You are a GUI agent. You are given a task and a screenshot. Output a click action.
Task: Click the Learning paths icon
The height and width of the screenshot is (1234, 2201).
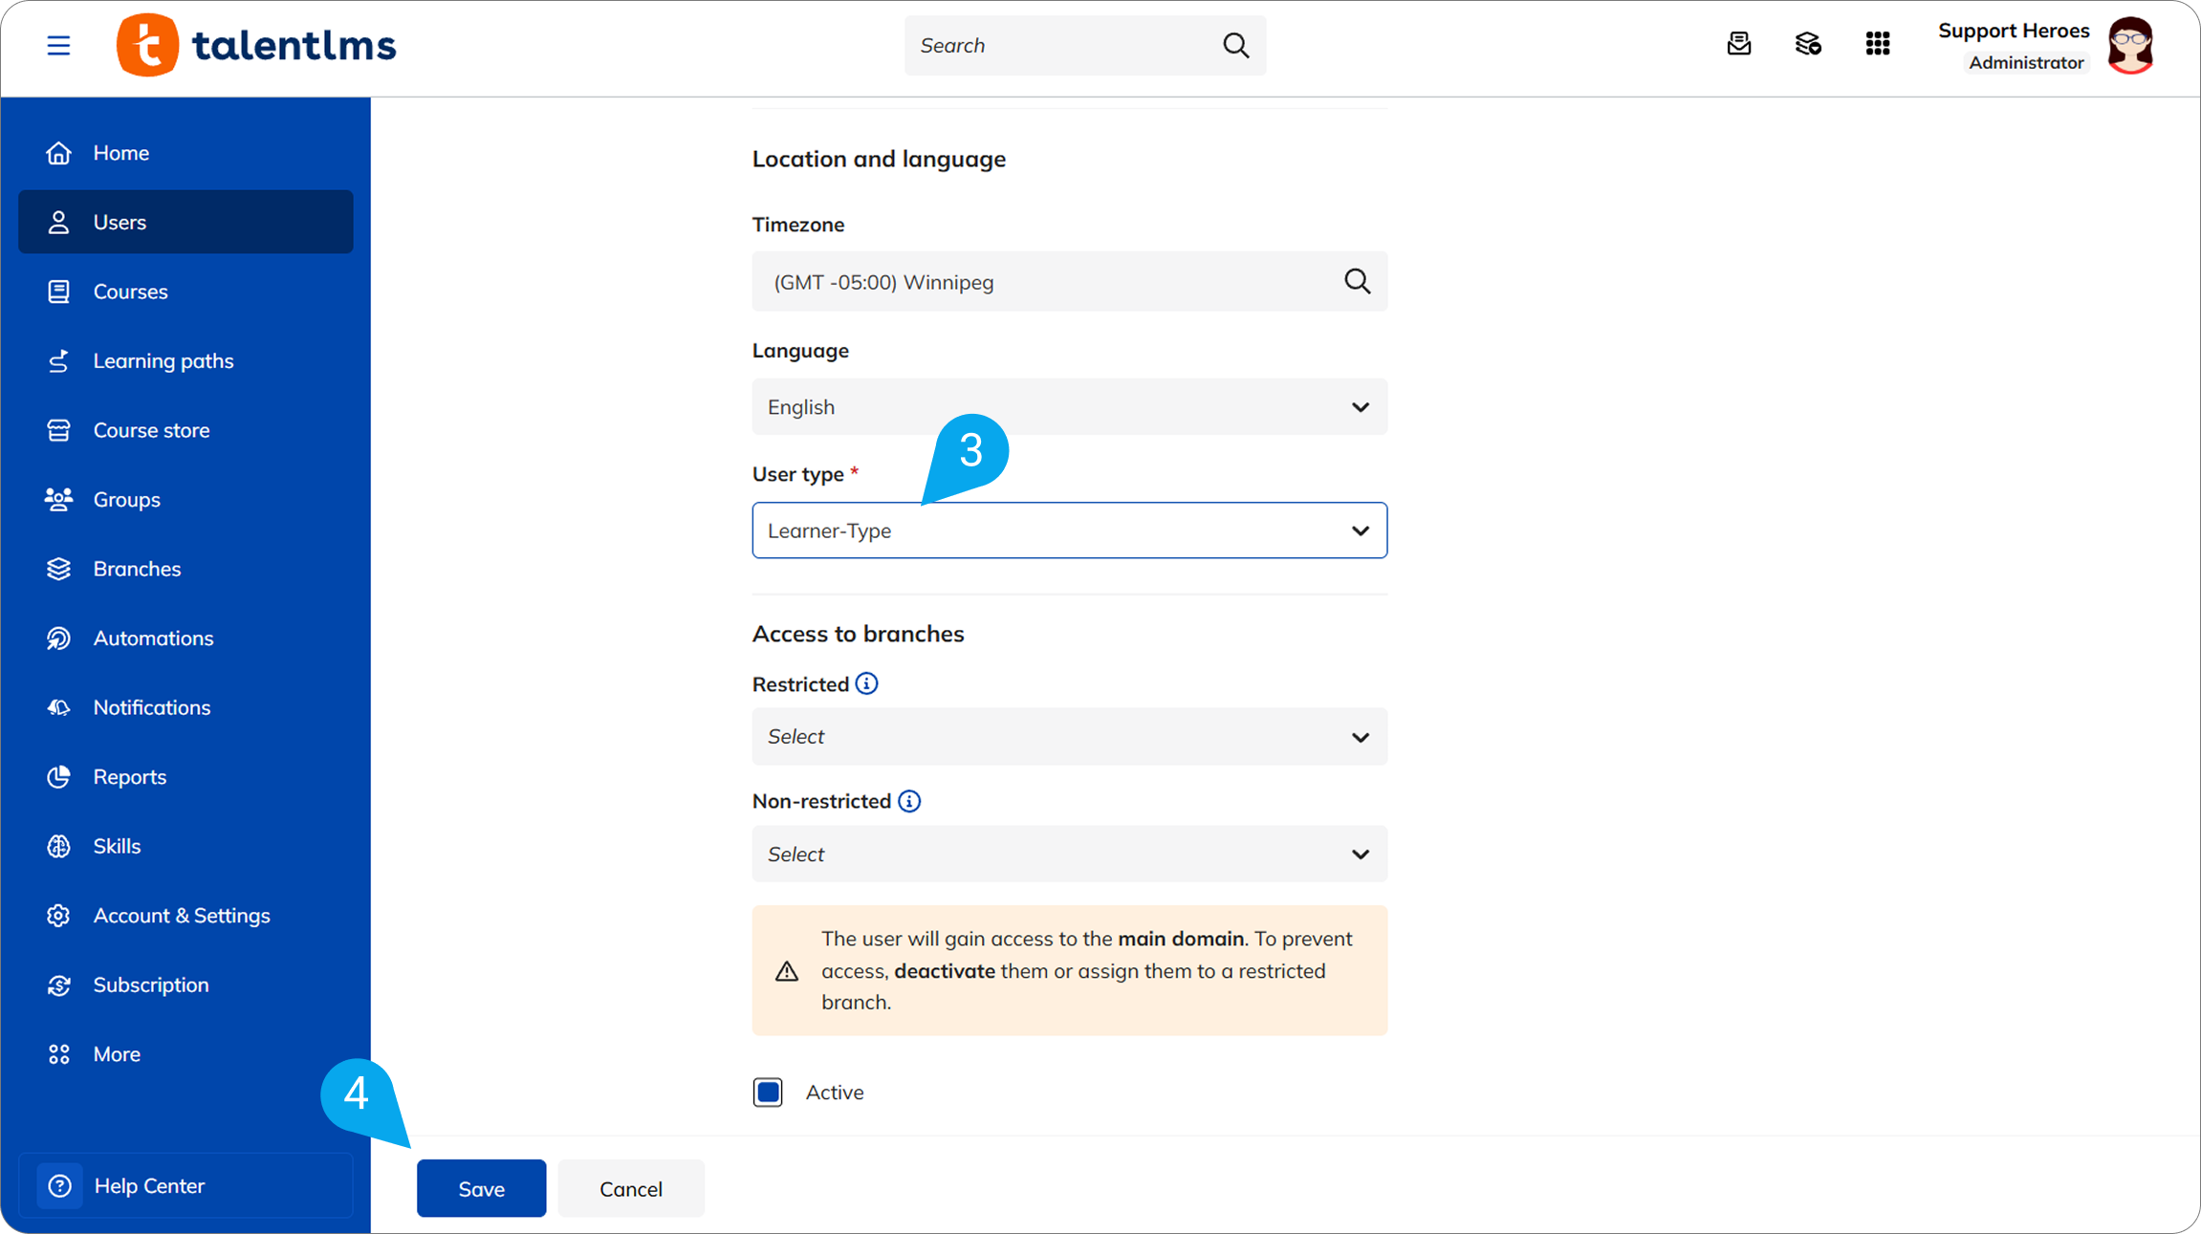tap(58, 361)
